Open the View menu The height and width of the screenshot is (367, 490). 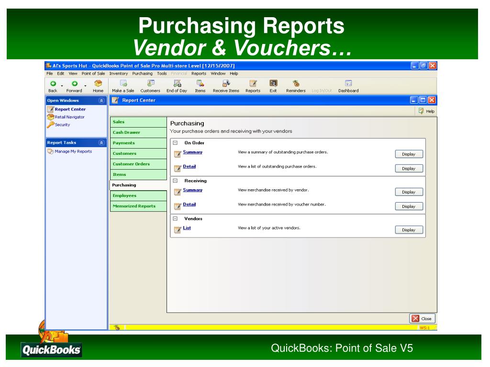[73, 74]
